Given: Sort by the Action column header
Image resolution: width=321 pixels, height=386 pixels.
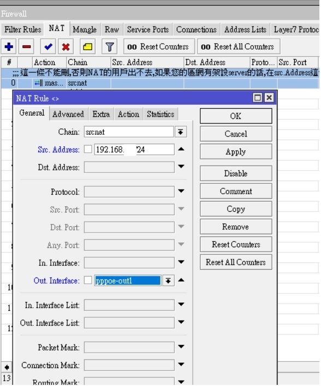Looking at the screenshot, I should point(49,62).
